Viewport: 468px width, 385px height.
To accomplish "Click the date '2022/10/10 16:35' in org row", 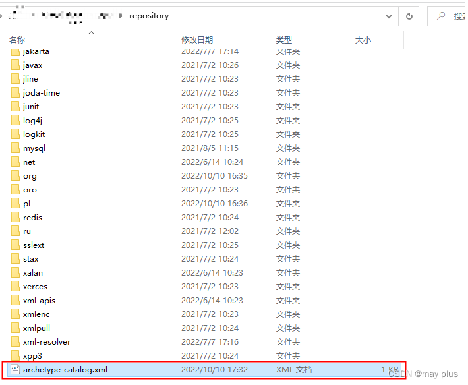I will pos(214,176).
